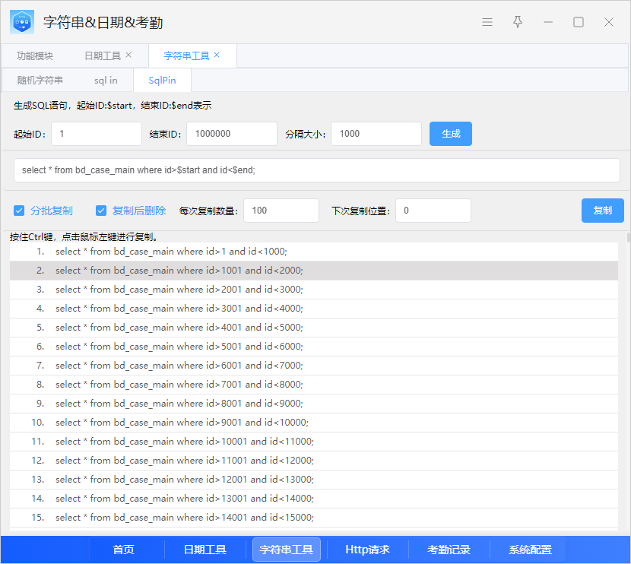This screenshot has height=564, width=631.
Task: Select row 6 with id>5001
Action: 314,347
